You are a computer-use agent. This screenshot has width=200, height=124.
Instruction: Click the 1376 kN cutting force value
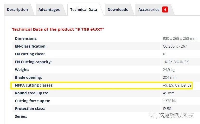[170, 101]
